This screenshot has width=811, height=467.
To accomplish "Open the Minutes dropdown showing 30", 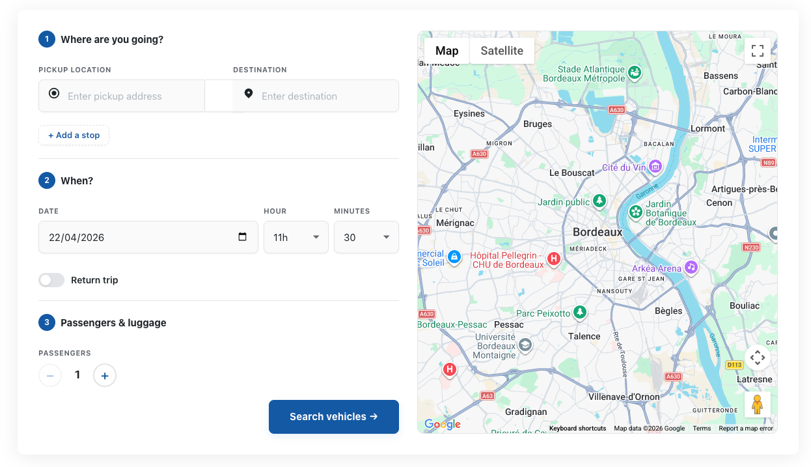I will coord(366,237).
